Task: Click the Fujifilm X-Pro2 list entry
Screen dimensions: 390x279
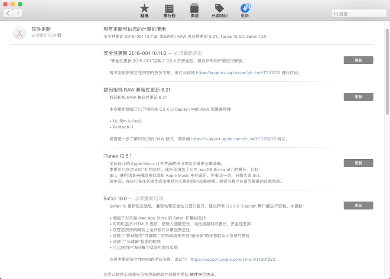Action: click(127, 121)
